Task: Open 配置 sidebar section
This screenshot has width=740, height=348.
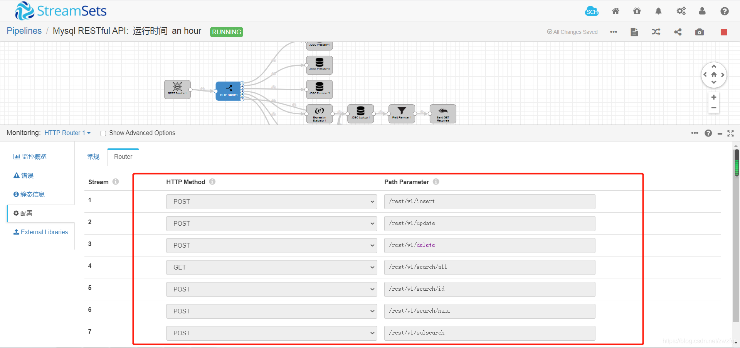Action: point(23,213)
